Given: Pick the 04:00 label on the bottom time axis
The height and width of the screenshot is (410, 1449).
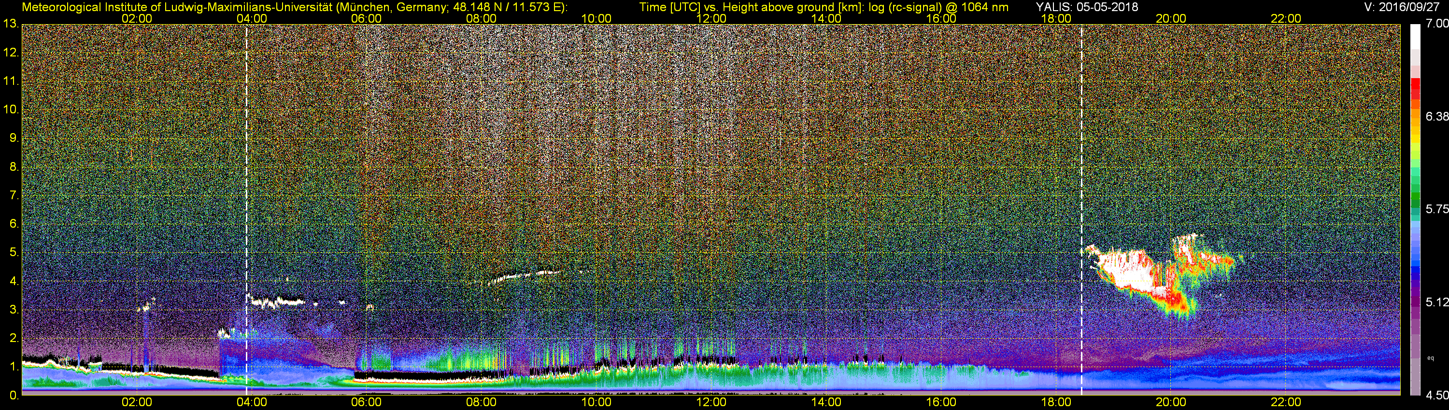Looking at the screenshot, I should click(x=252, y=402).
